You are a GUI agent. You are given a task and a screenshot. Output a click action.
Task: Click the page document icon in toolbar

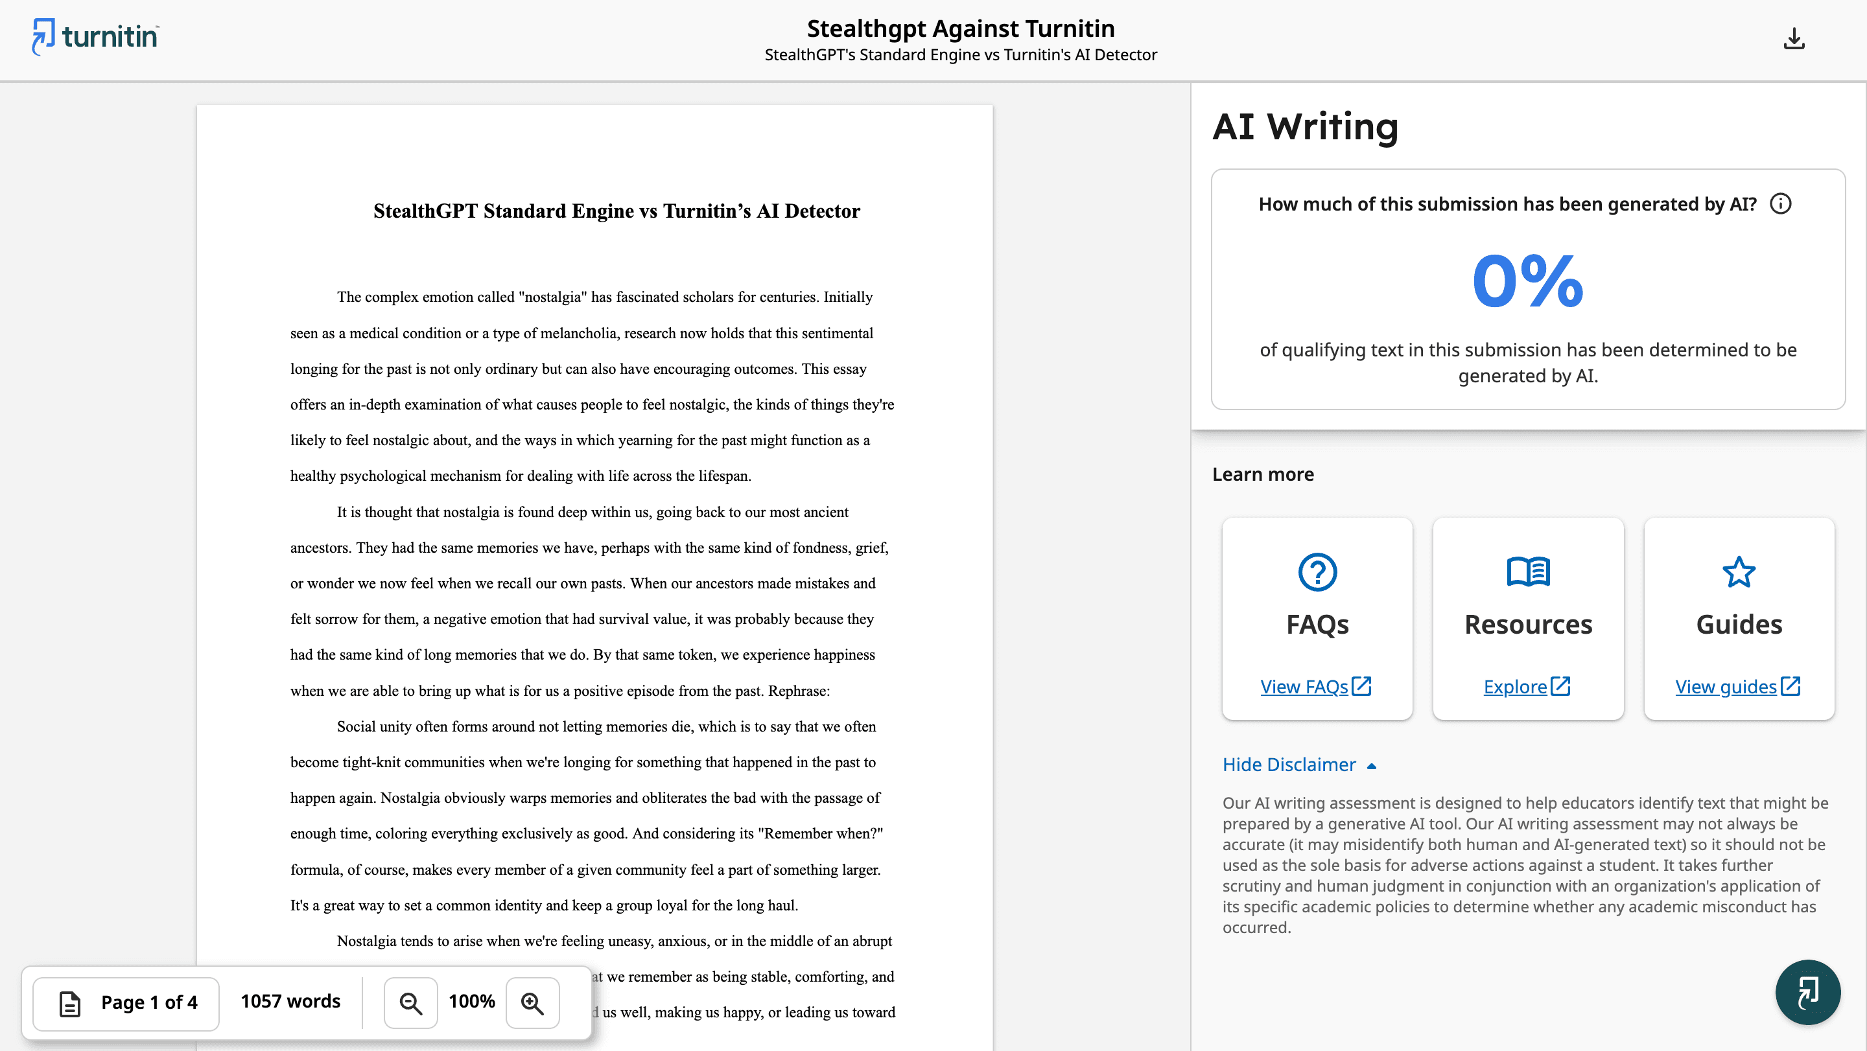coord(69,1003)
